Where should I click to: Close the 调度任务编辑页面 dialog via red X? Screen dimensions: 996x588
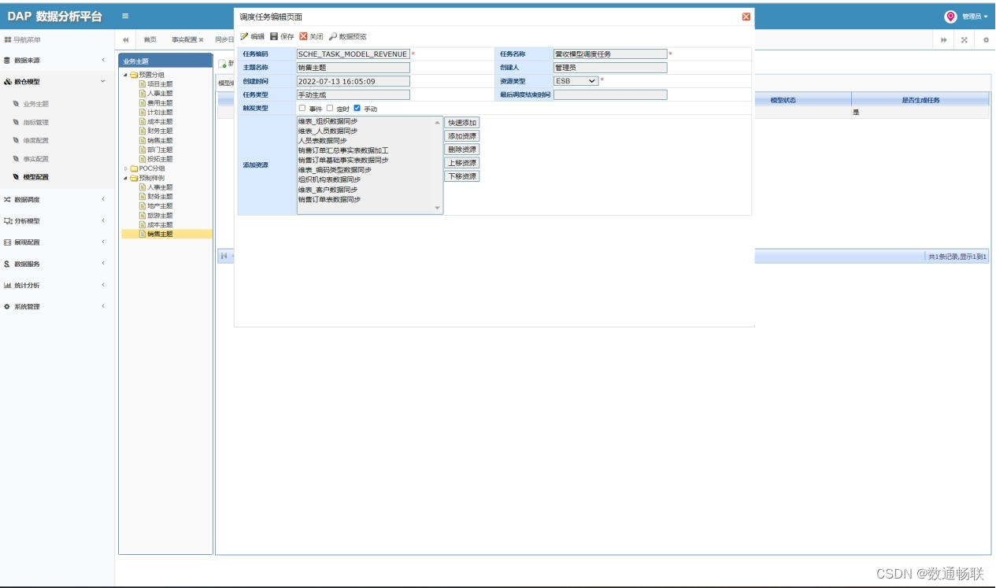[746, 17]
